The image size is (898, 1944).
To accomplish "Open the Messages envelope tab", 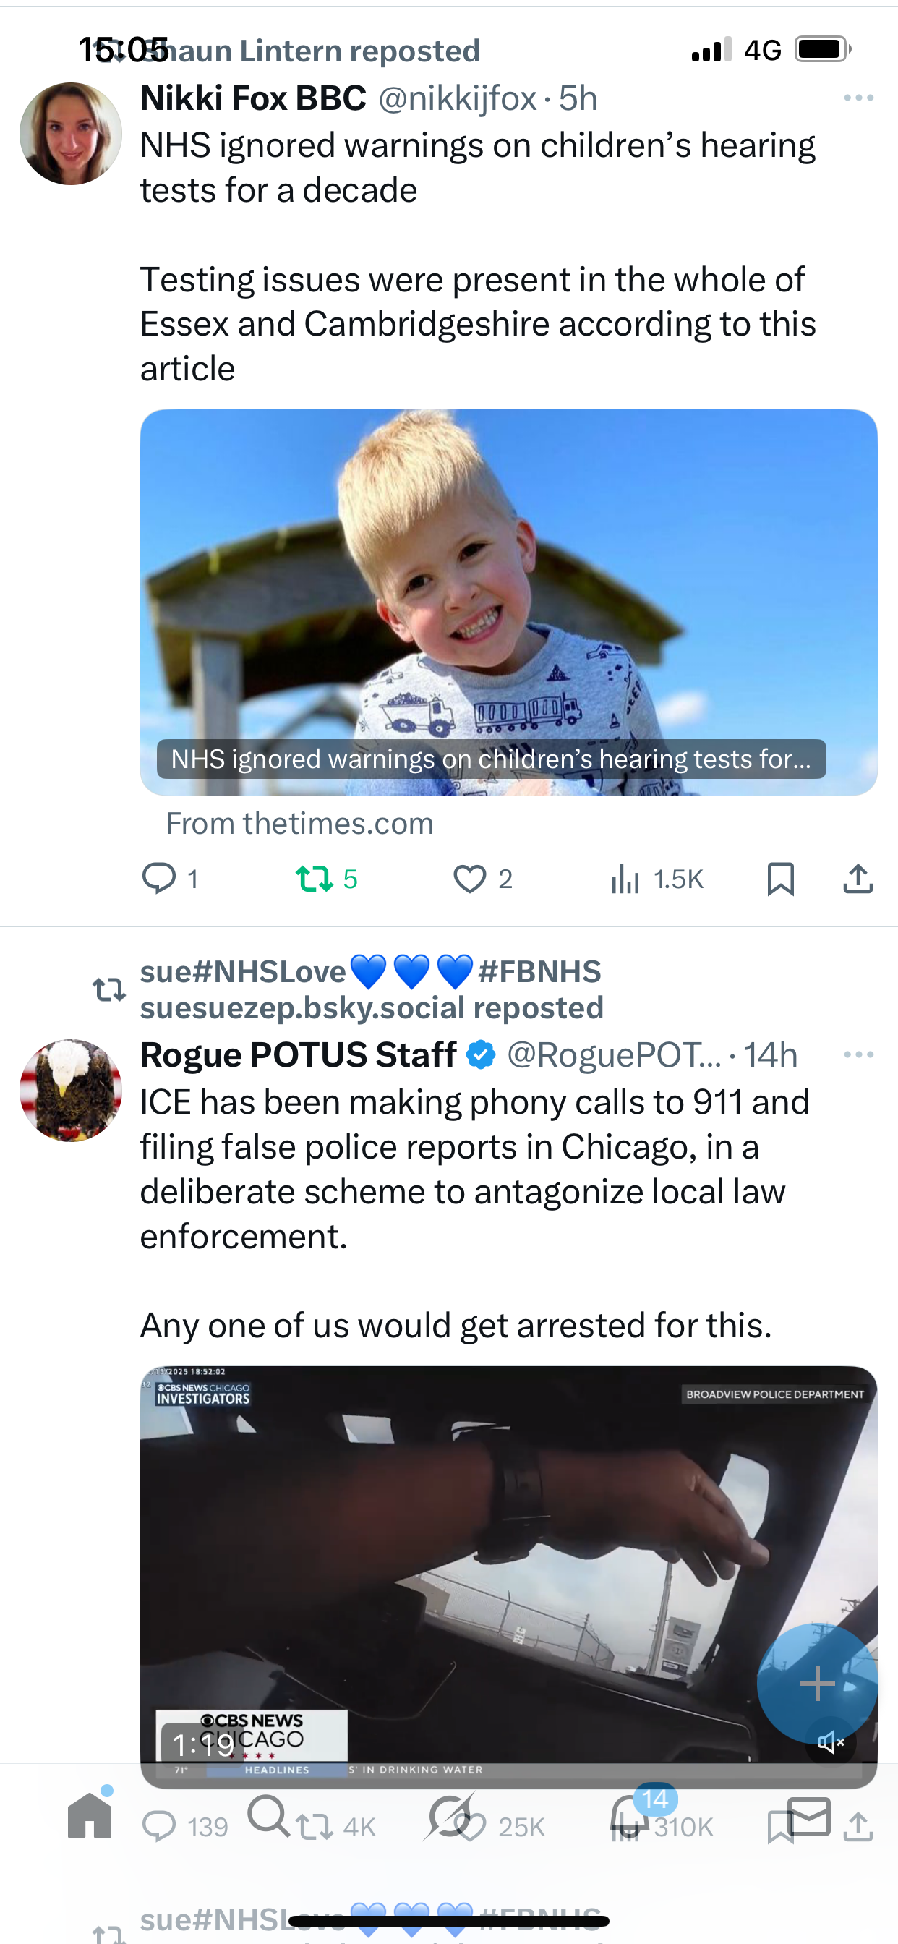I will (809, 1816).
